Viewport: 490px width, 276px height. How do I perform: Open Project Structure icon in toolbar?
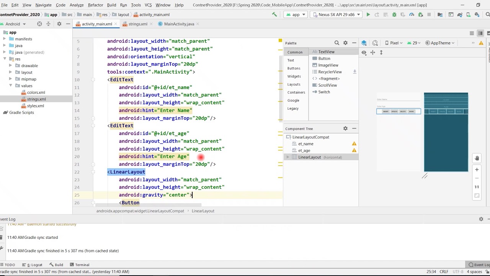pyautogui.click(x=440, y=15)
